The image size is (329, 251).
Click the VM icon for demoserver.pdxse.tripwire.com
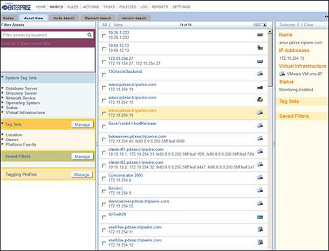pos(260,203)
